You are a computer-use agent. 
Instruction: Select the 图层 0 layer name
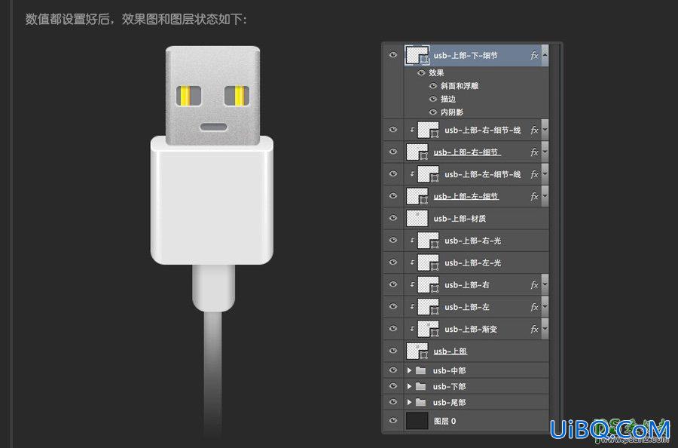click(x=445, y=421)
